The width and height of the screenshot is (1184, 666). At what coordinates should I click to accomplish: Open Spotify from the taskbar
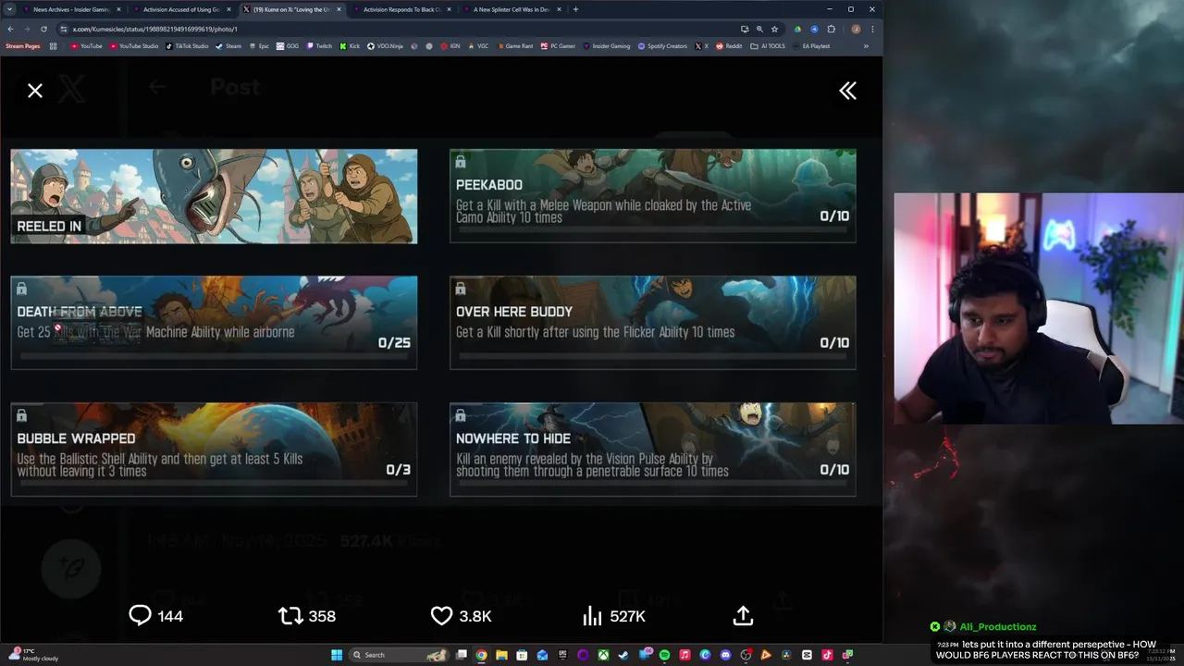pyautogui.click(x=664, y=655)
